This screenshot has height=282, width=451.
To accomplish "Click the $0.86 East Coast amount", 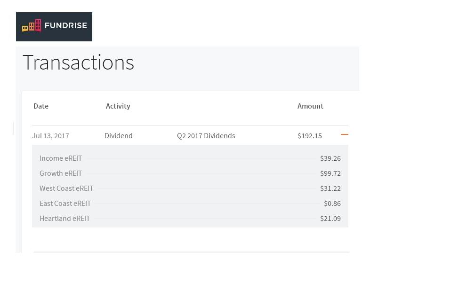I will point(332,204).
